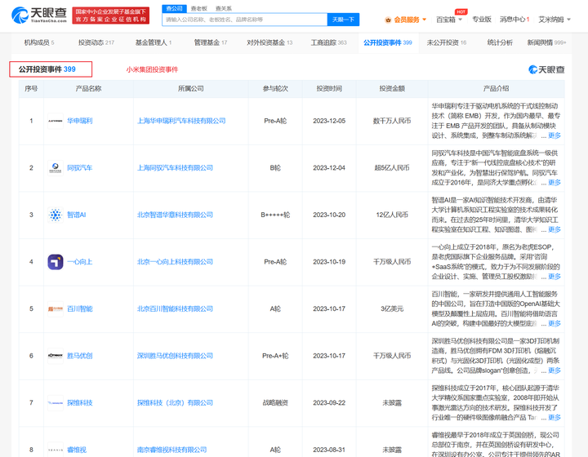Viewport: 588px width, 457px height.
Task: Switch to the 未公开投资 tab
Action: [447, 42]
